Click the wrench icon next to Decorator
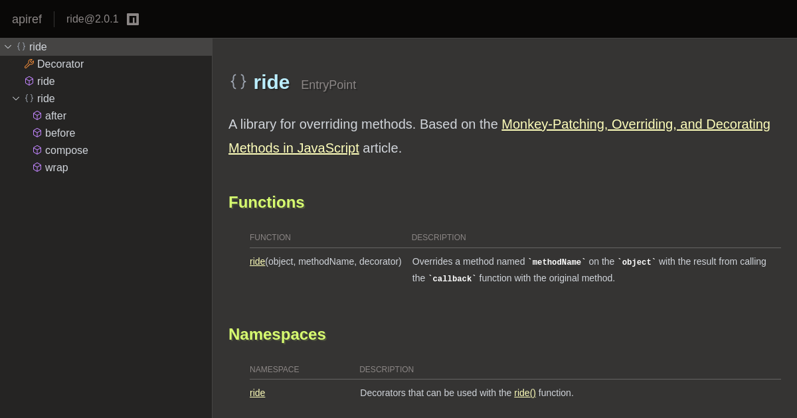Image resolution: width=797 pixels, height=418 pixels. (x=29, y=64)
